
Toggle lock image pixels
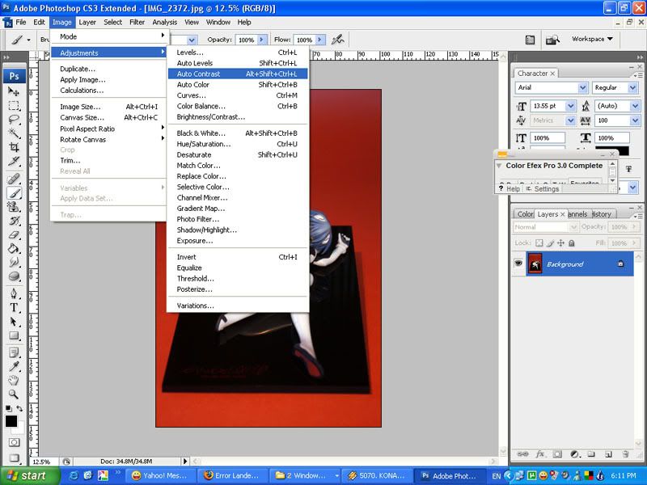[x=550, y=243]
